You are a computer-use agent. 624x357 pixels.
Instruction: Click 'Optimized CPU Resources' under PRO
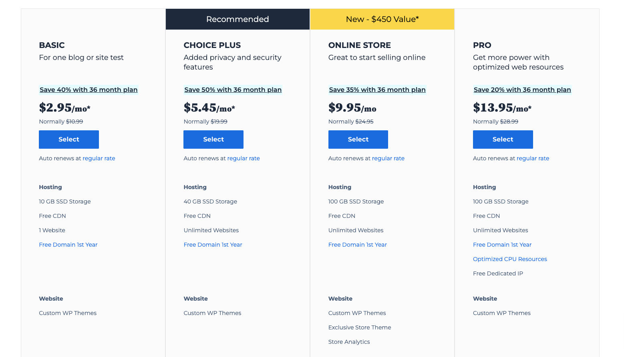tap(510, 259)
